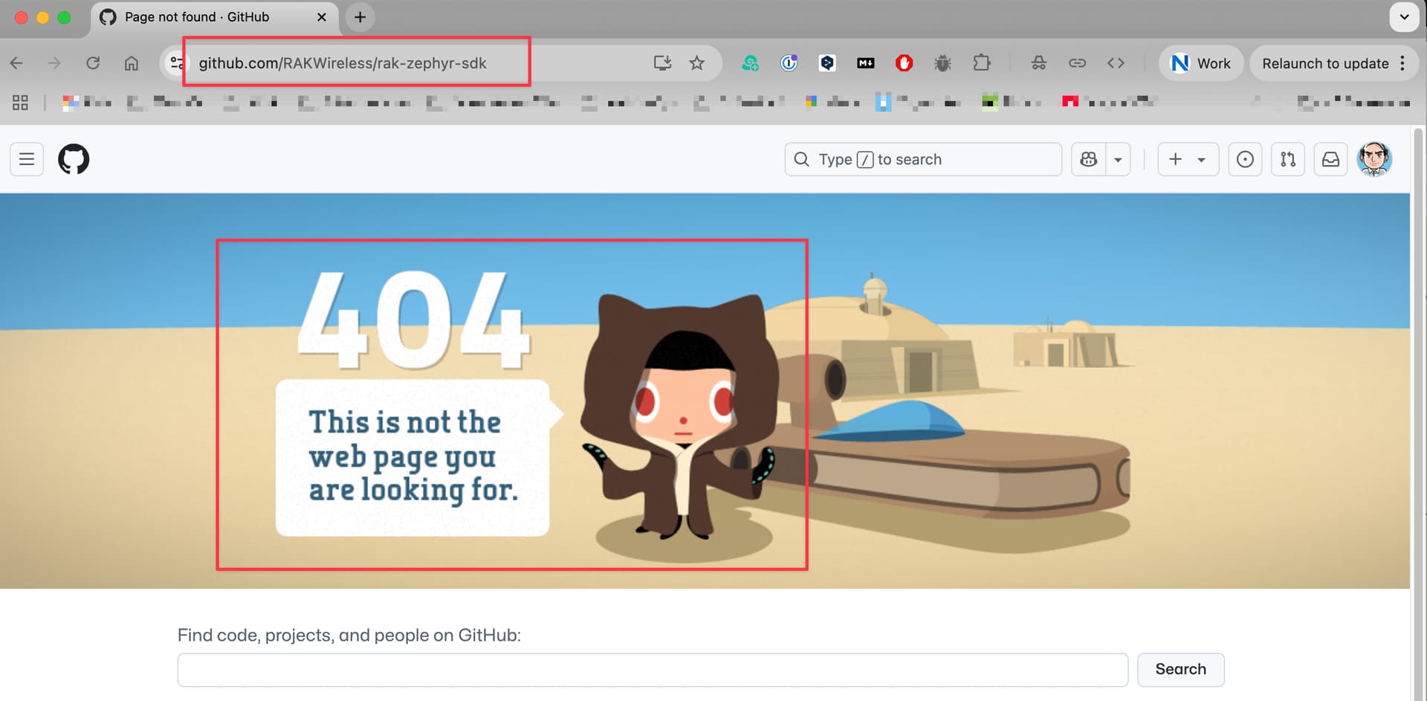Screen dimensions: 1427x701
Task: Open a new browser tab
Action: coord(360,17)
